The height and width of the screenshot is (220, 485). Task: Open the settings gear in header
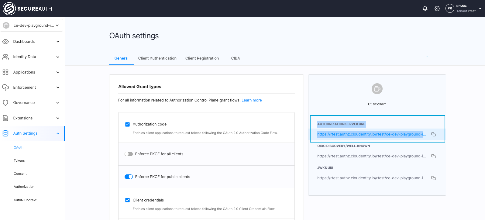point(437,9)
